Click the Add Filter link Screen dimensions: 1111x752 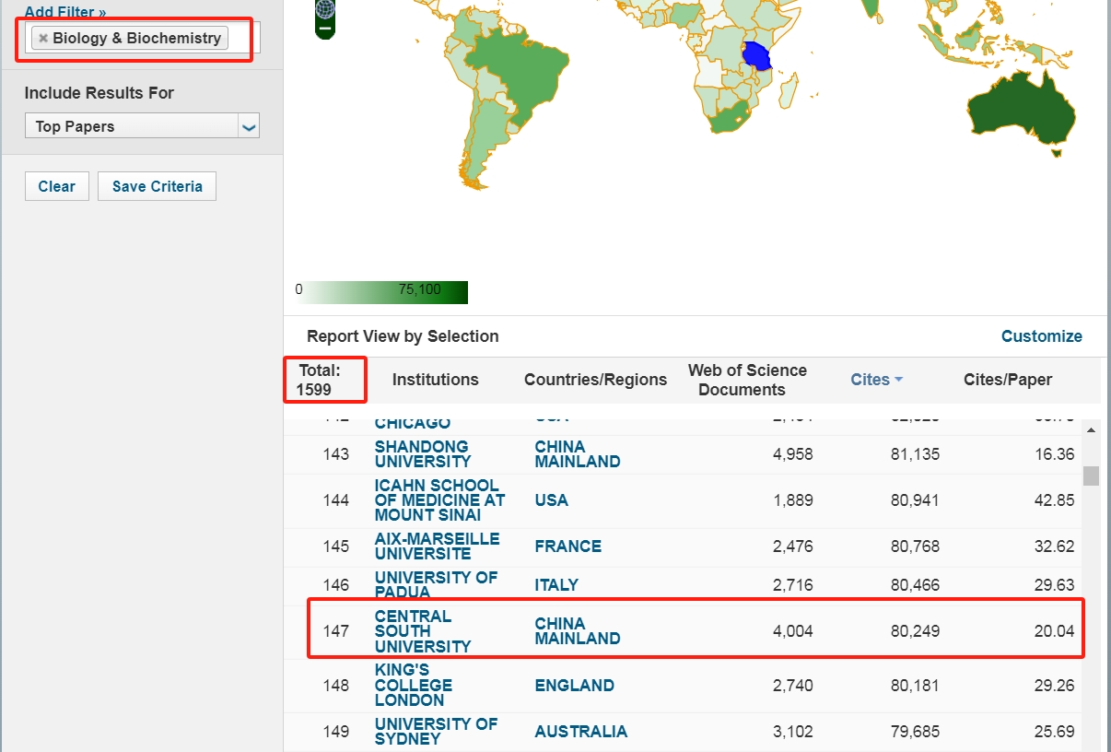64,12
